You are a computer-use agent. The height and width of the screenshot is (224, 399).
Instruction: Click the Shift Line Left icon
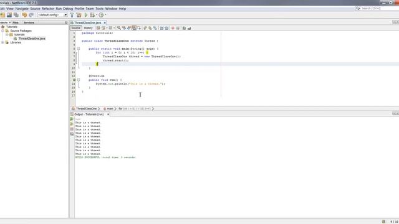(161, 28)
